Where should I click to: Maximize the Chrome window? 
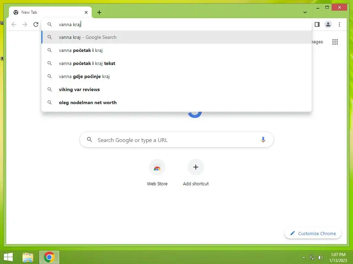327,8
